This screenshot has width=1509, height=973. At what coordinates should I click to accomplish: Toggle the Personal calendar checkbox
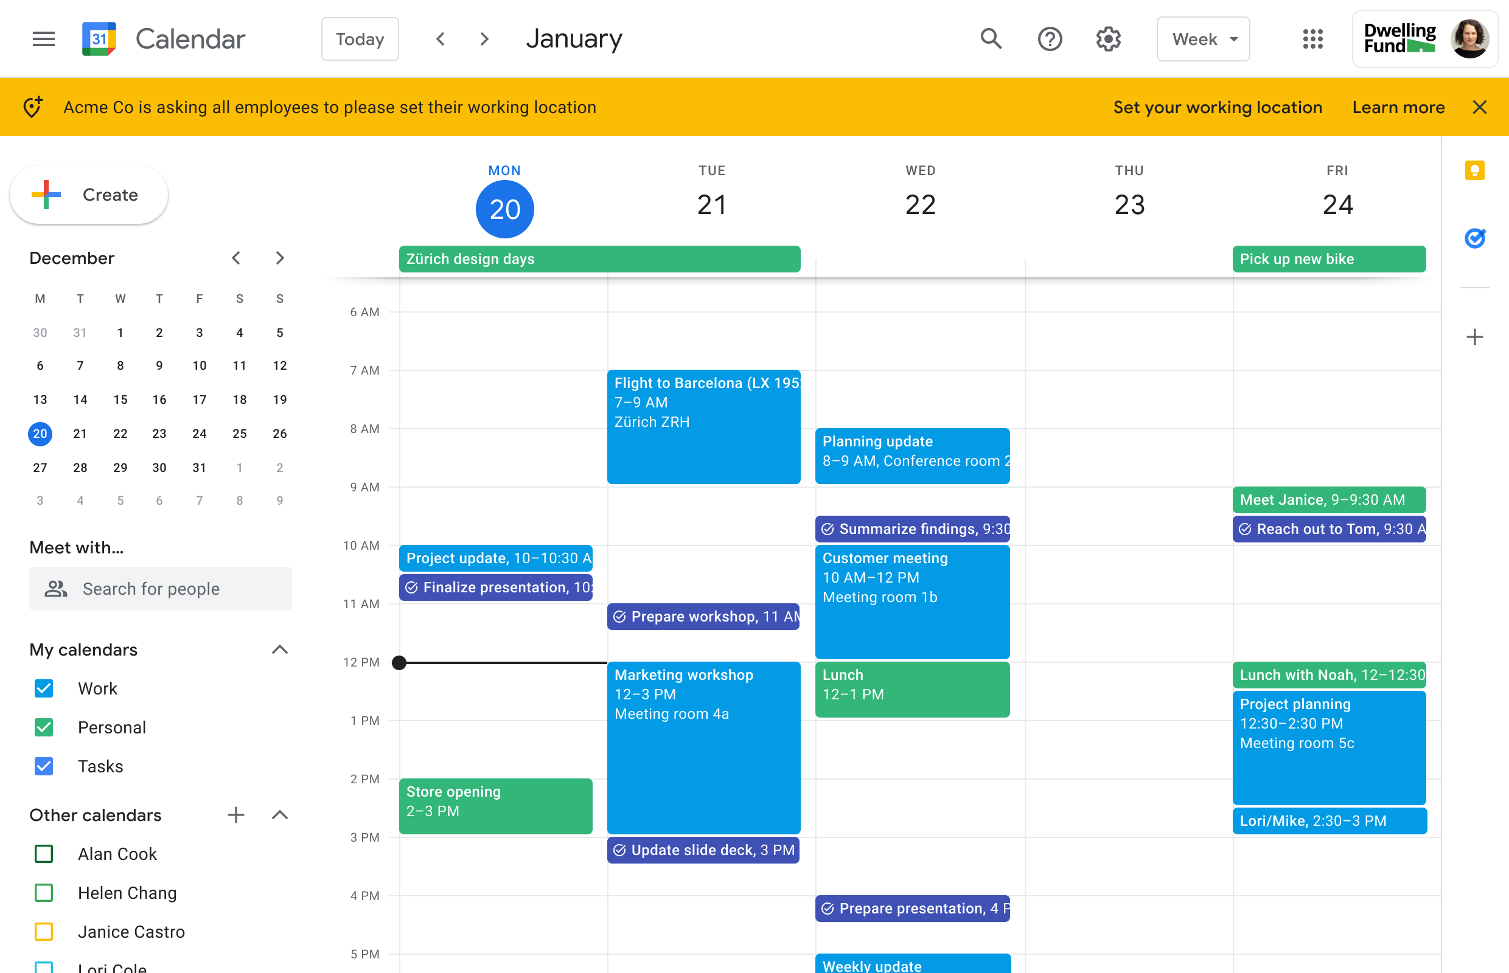(44, 727)
